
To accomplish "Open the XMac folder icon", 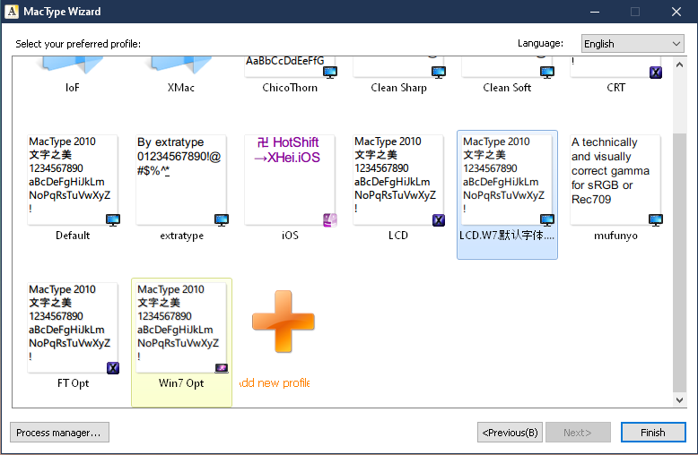I will point(181,64).
